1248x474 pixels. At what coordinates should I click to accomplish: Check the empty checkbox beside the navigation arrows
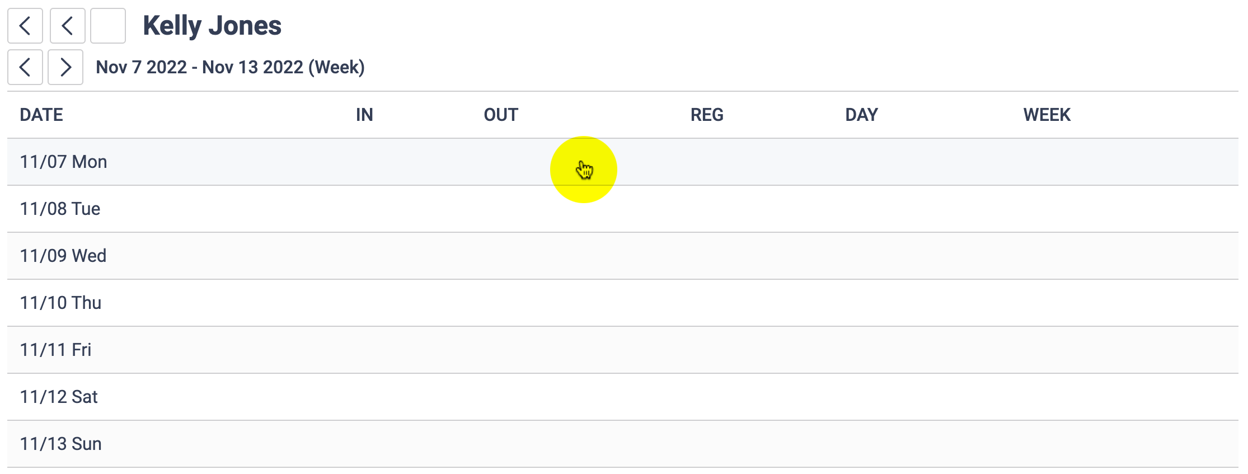tap(107, 26)
